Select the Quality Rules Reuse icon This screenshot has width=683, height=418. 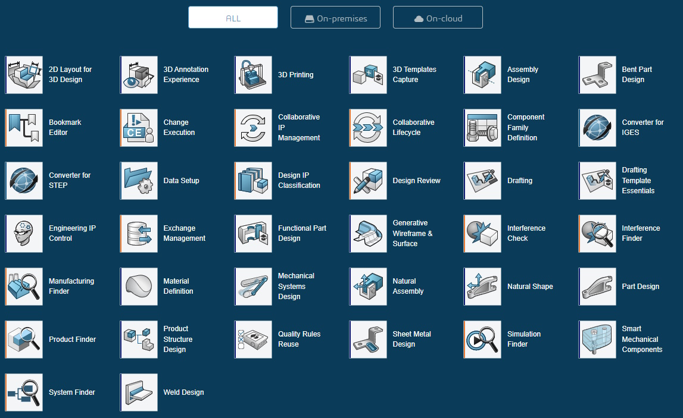(x=254, y=340)
